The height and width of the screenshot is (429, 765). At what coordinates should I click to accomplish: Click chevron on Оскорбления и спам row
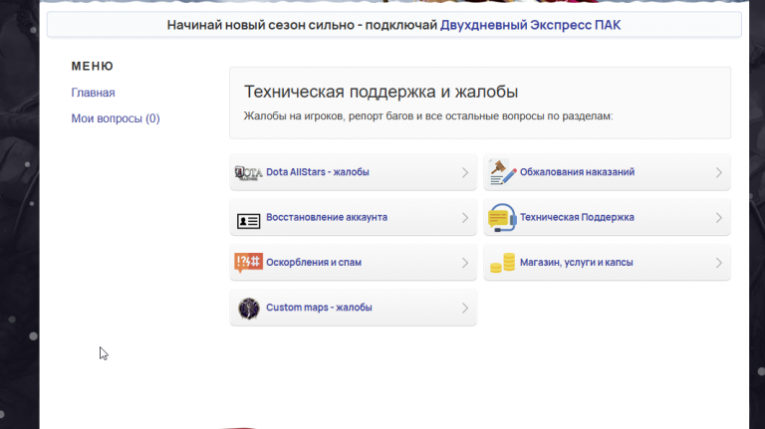coord(465,263)
